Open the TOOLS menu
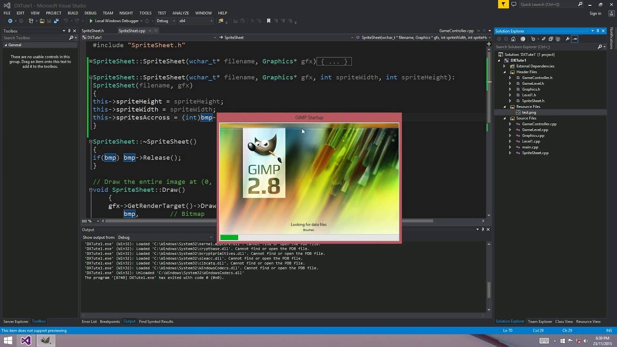 pyautogui.click(x=145, y=13)
